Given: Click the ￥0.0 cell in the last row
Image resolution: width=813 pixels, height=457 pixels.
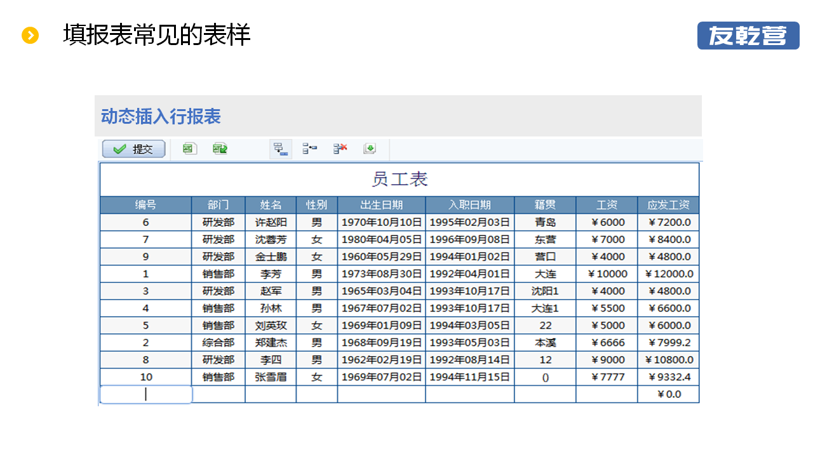Looking at the screenshot, I should click(x=668, y=394).
